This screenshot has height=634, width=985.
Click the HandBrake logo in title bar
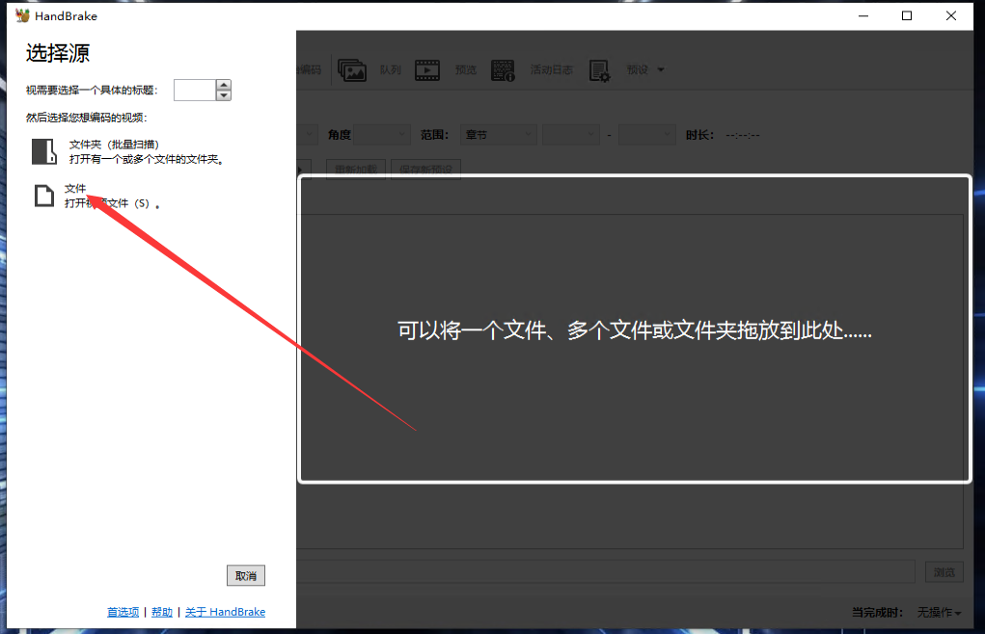click(x=22, y=15)
